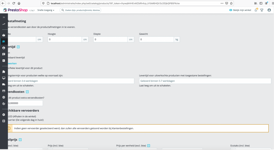Click the browser address bar URL
This screenshot has height=150, width=274.
[115, 3]
